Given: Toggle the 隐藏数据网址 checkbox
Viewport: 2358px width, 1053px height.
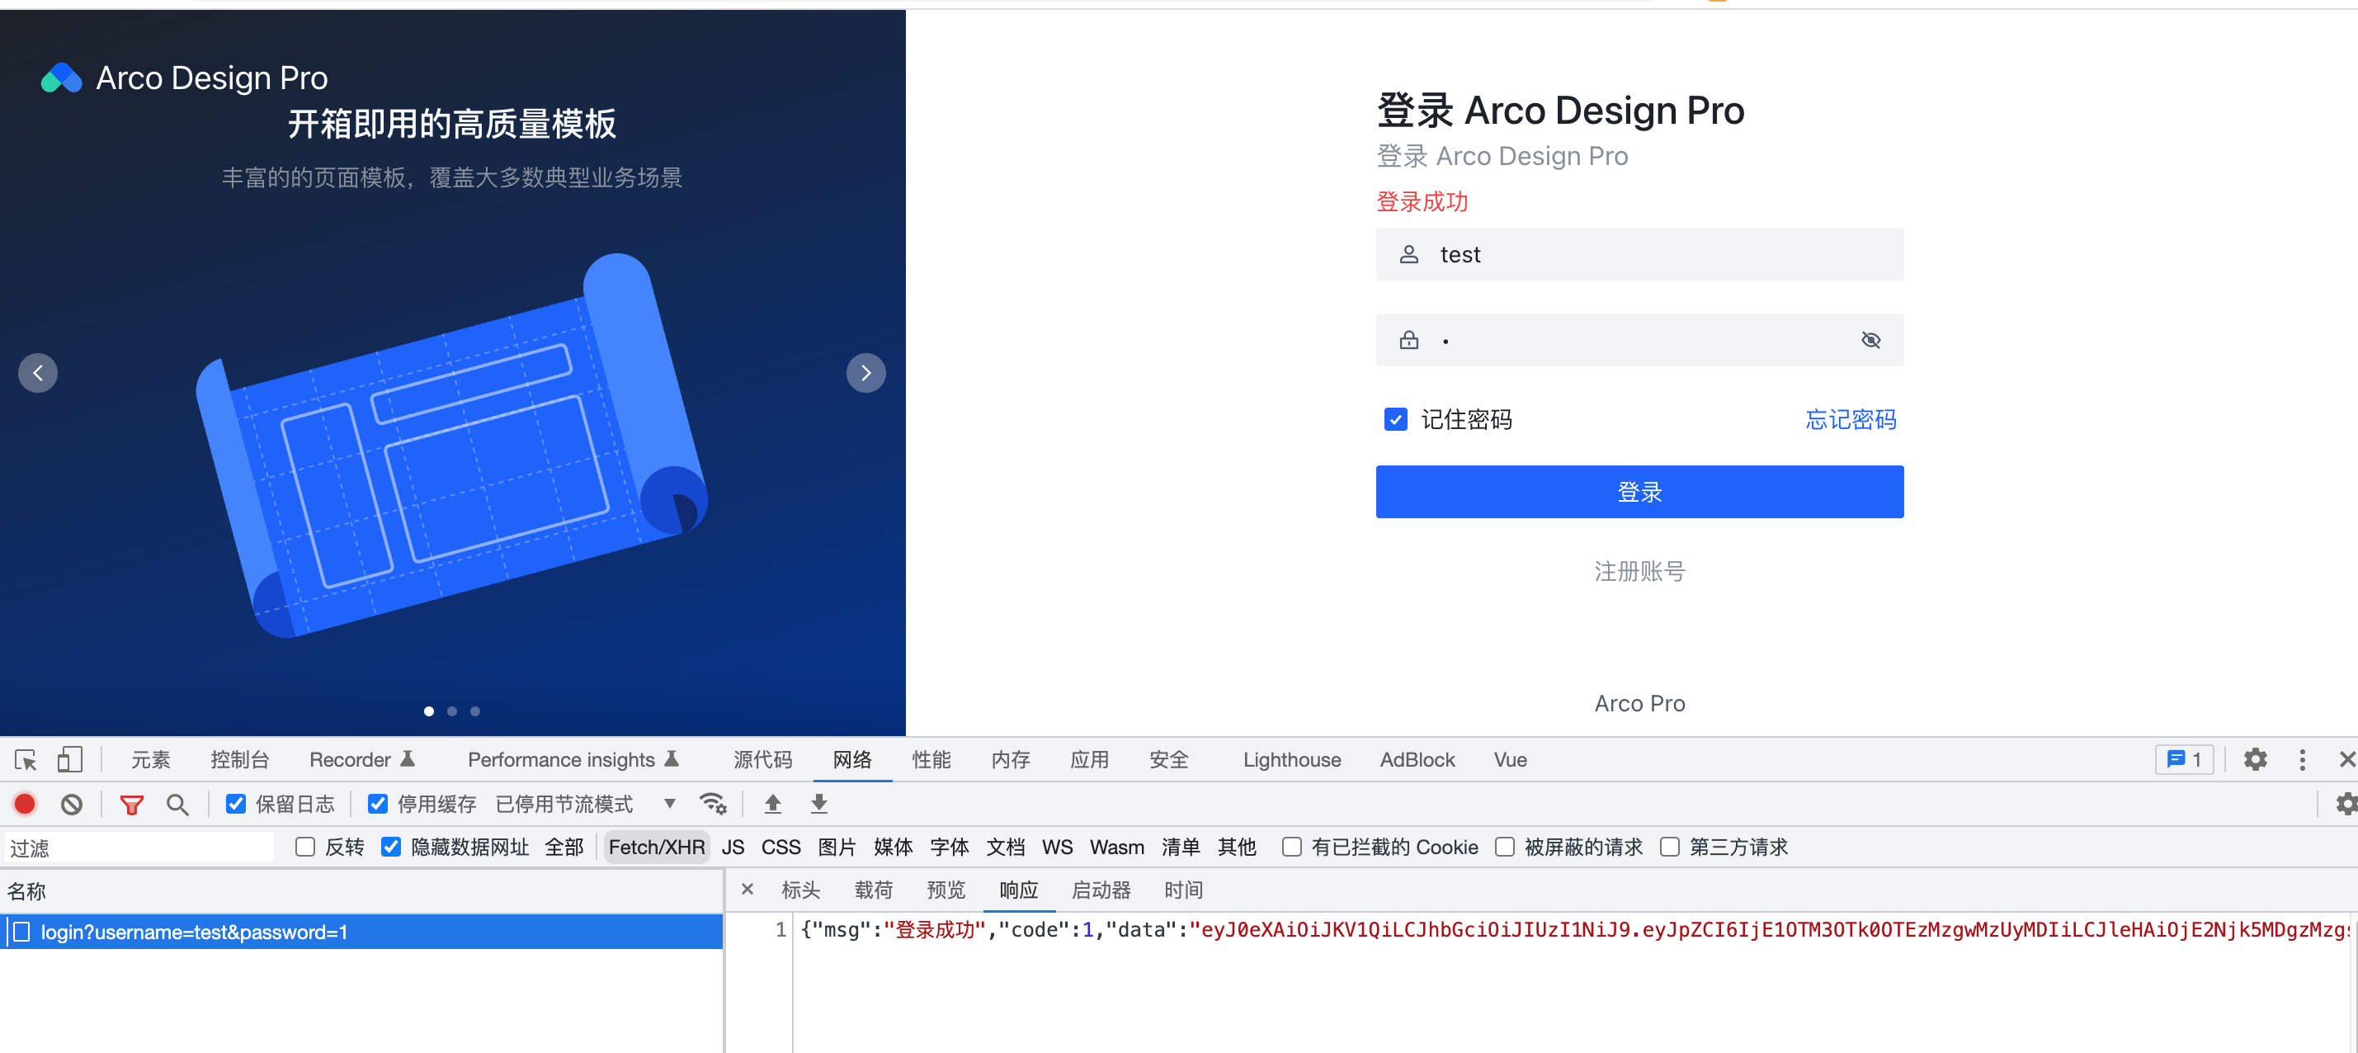Looking at the screenshot, I should [391, 847].
